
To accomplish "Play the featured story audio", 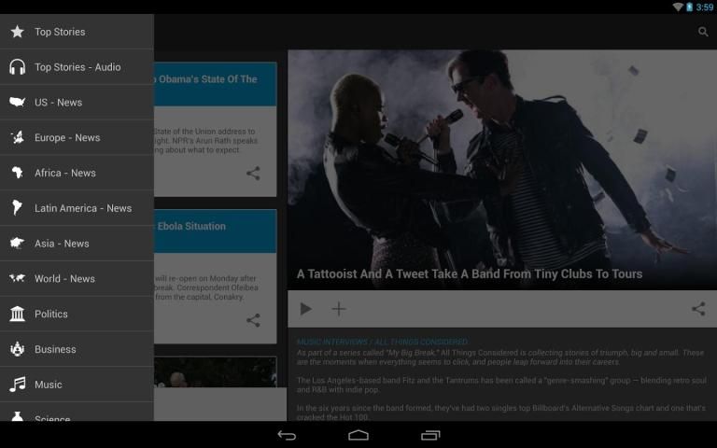I will click(x=305, y=309).
